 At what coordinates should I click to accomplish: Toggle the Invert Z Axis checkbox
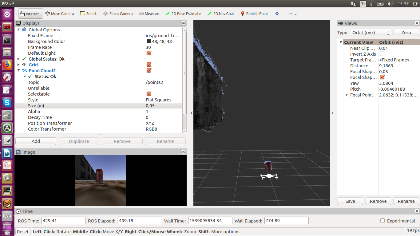[382, 54]
